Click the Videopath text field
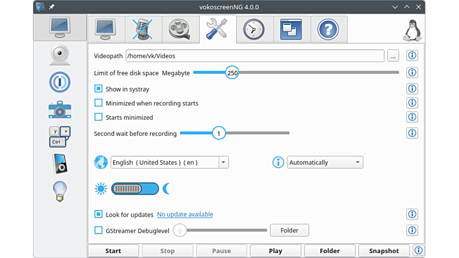Viewport: 459px width, 258px height. tap(255, 56)
